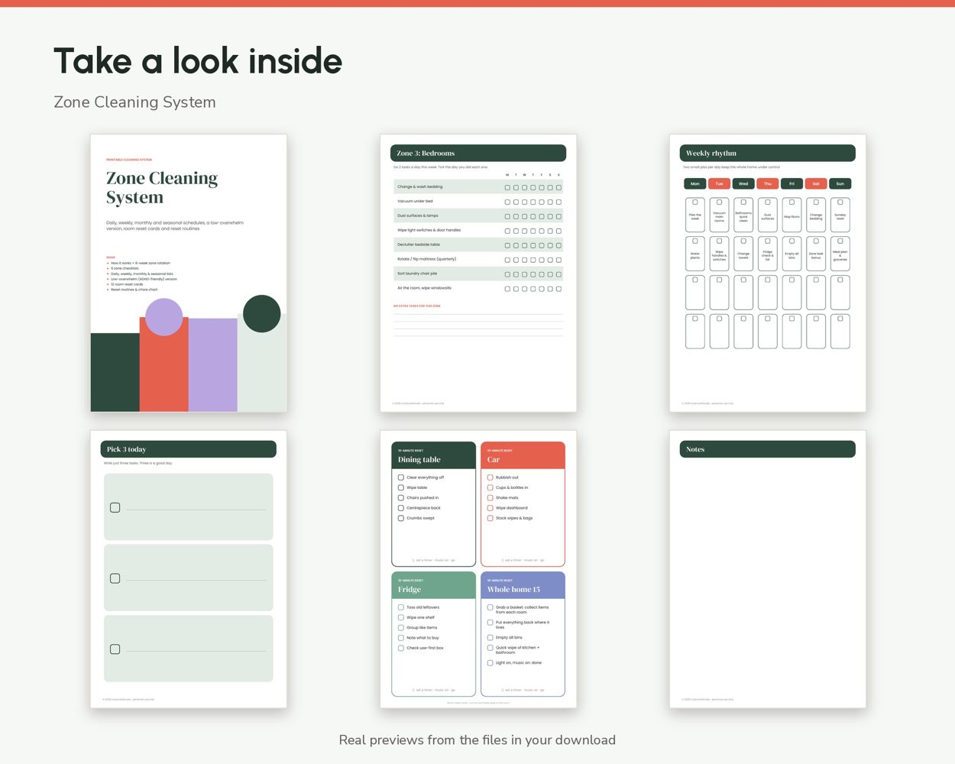The height and width of the screenshot is (764, 955).
Task: Click the 'Pick 3 today' header bar
Action: pyautogui.click(x=189, y=449)
